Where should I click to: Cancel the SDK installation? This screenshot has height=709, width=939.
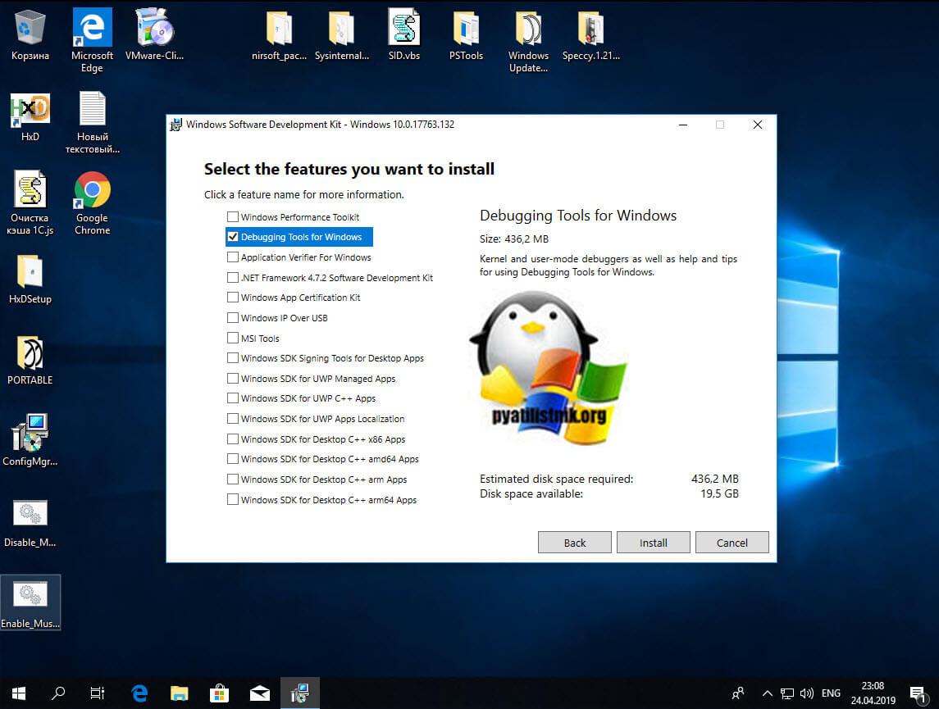[732, 543]
